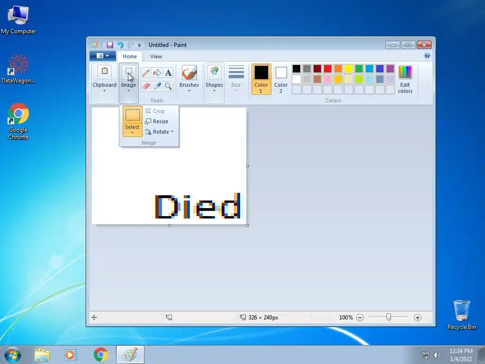Click the Select rectangle button in Image popup

point(133,115)
